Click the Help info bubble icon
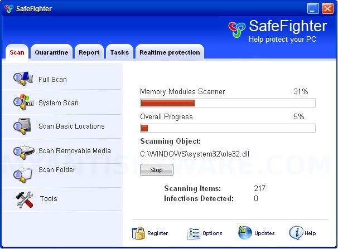 coord(296,233)
